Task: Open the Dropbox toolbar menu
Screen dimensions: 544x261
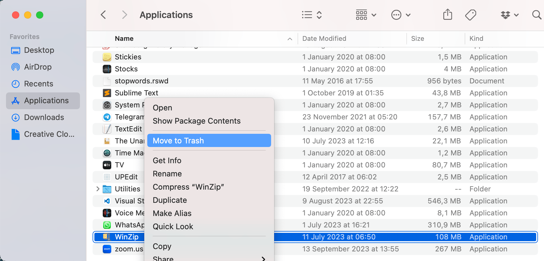Action: (510, 15)
